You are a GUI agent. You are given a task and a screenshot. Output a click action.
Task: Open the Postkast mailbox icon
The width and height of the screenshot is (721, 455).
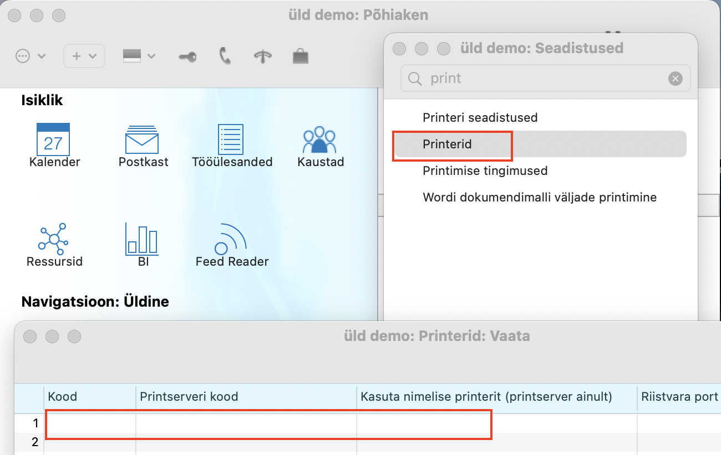pos(143,141)
